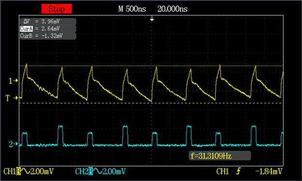
Task: Click the M 500ns timebase readout
Action: point(132,9)
